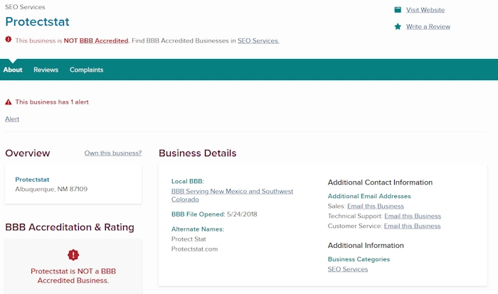The width and height of the screenshot is (498, 294).
Task: Click Sales Email this Business link
Action: point(376,206)
